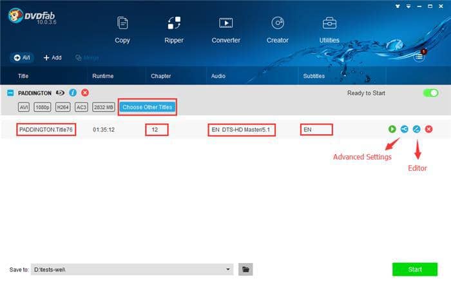Open the video Editor icon

[416, 129]
